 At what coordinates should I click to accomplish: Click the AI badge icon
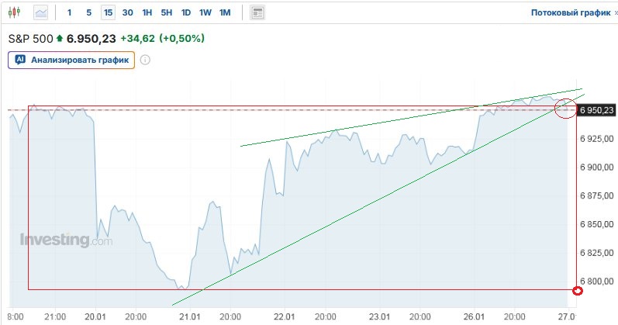tap(20, 60)
